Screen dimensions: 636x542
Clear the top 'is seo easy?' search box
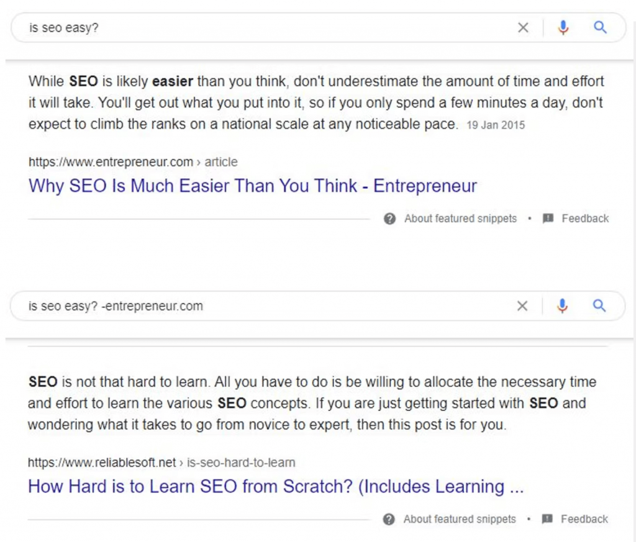click(x=523, y=27)
